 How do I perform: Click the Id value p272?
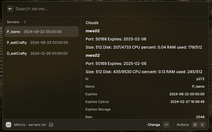pyautogui.click(x=200, y=79)
